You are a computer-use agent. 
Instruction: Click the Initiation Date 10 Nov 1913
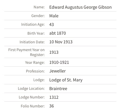[x=61, y=42]
